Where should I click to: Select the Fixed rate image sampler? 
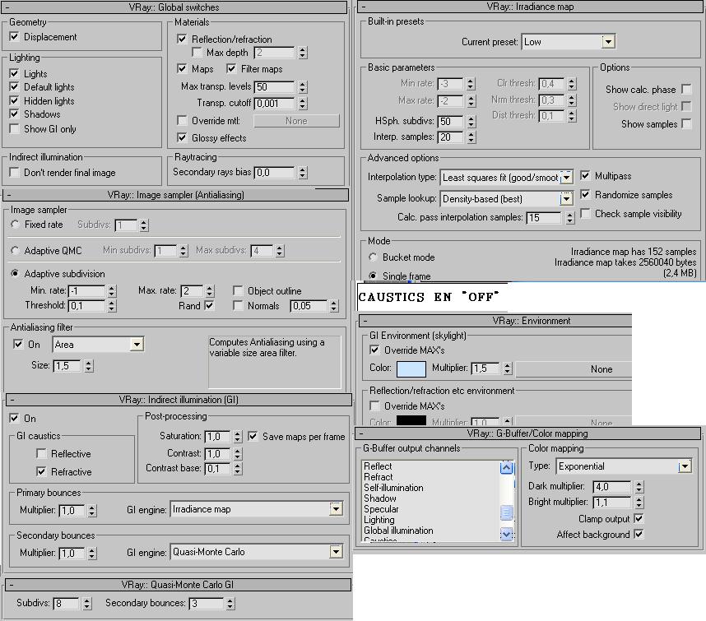15,224
